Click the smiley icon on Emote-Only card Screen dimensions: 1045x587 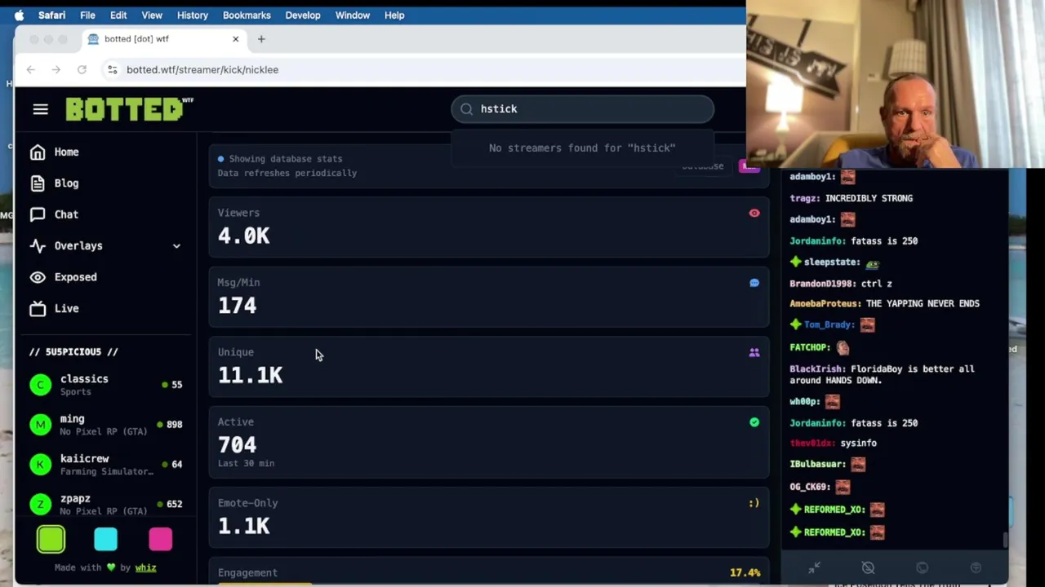click(754, 503)
